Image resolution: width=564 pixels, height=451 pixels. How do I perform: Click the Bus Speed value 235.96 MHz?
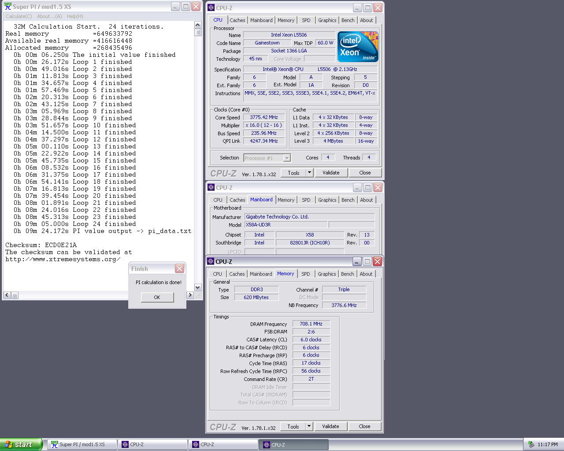click(264, 133)
